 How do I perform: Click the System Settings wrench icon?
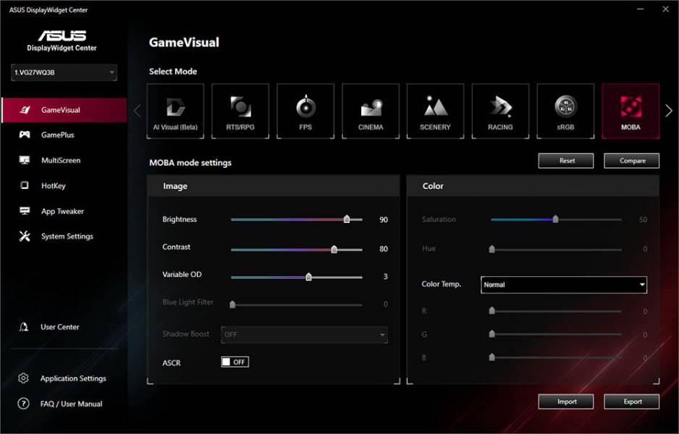coord(25,237)
